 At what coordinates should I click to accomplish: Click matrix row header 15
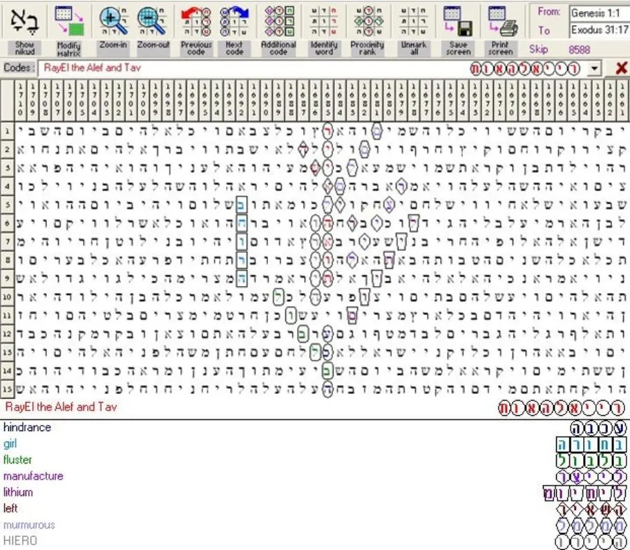click(x=7, y=388)
